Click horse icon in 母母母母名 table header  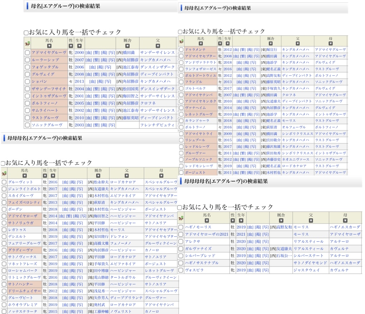[181, 217]
